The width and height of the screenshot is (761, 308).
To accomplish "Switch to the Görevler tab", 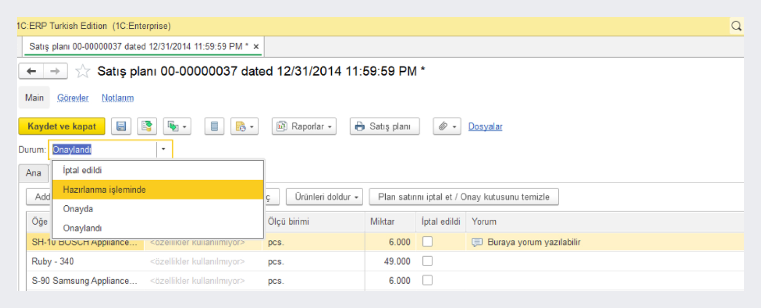I will 73,98.
